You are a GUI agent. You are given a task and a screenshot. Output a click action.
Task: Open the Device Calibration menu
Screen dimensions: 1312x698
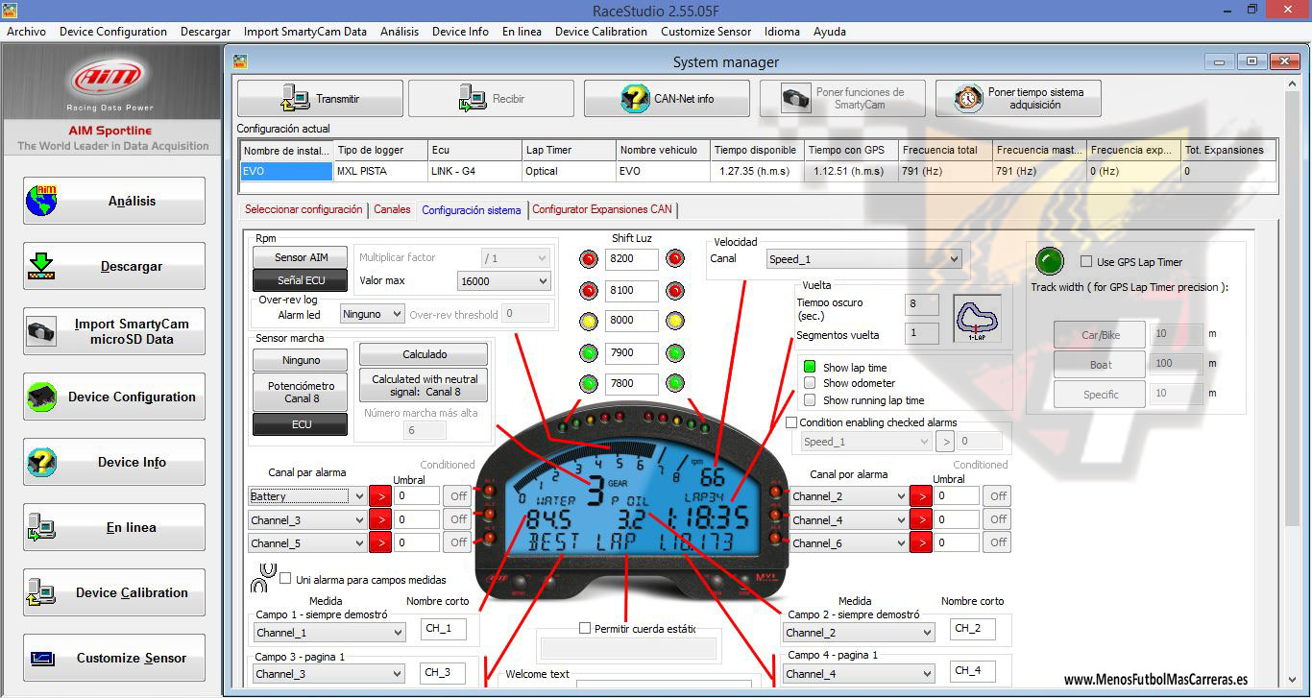coord(601,31)
